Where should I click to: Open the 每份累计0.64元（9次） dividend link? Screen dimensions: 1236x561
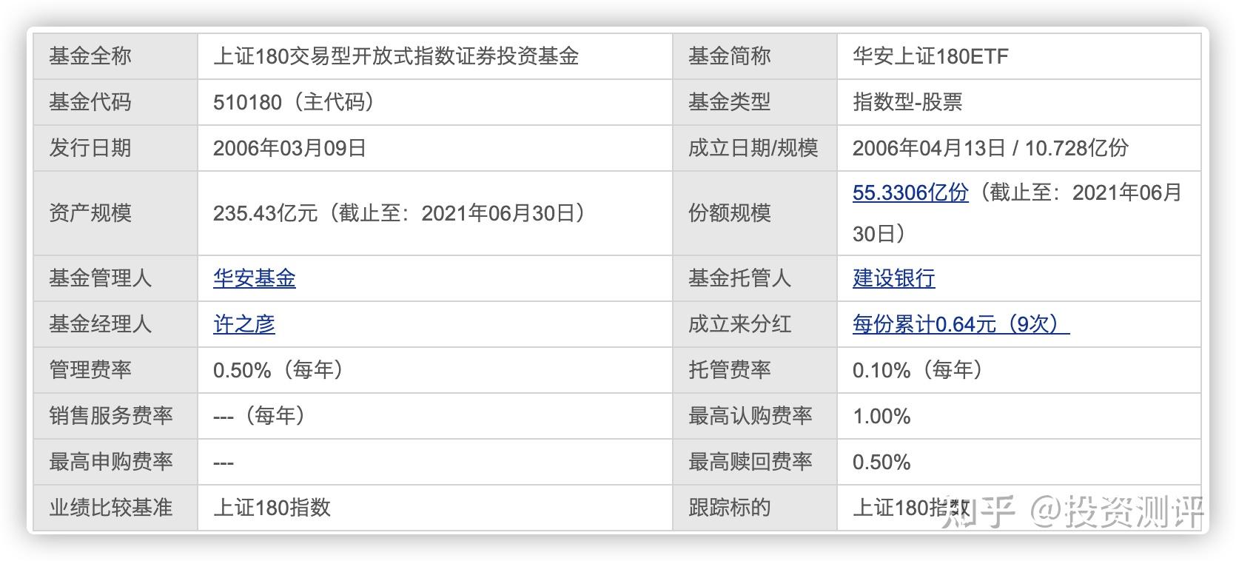[960, 324]
